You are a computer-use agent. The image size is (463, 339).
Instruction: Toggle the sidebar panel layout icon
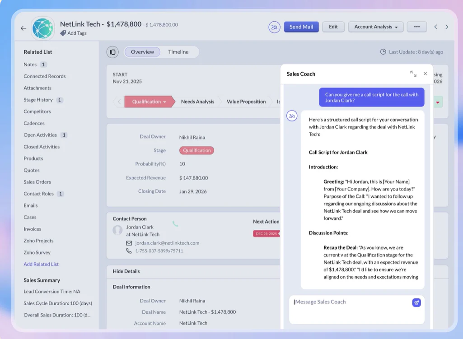(112, 52)
